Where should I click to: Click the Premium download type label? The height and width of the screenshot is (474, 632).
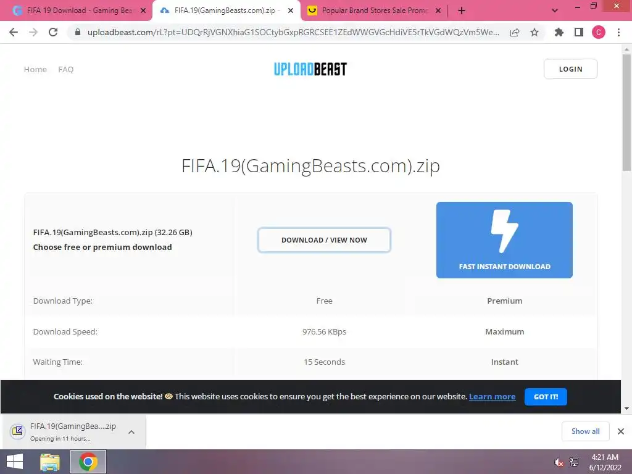504,301
